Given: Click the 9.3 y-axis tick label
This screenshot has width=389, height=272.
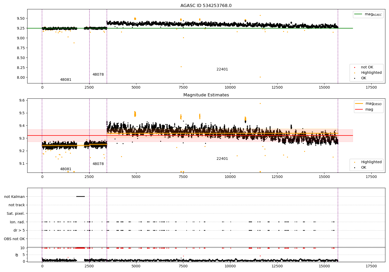Looking at the screenshot, I should click(22, 138).
